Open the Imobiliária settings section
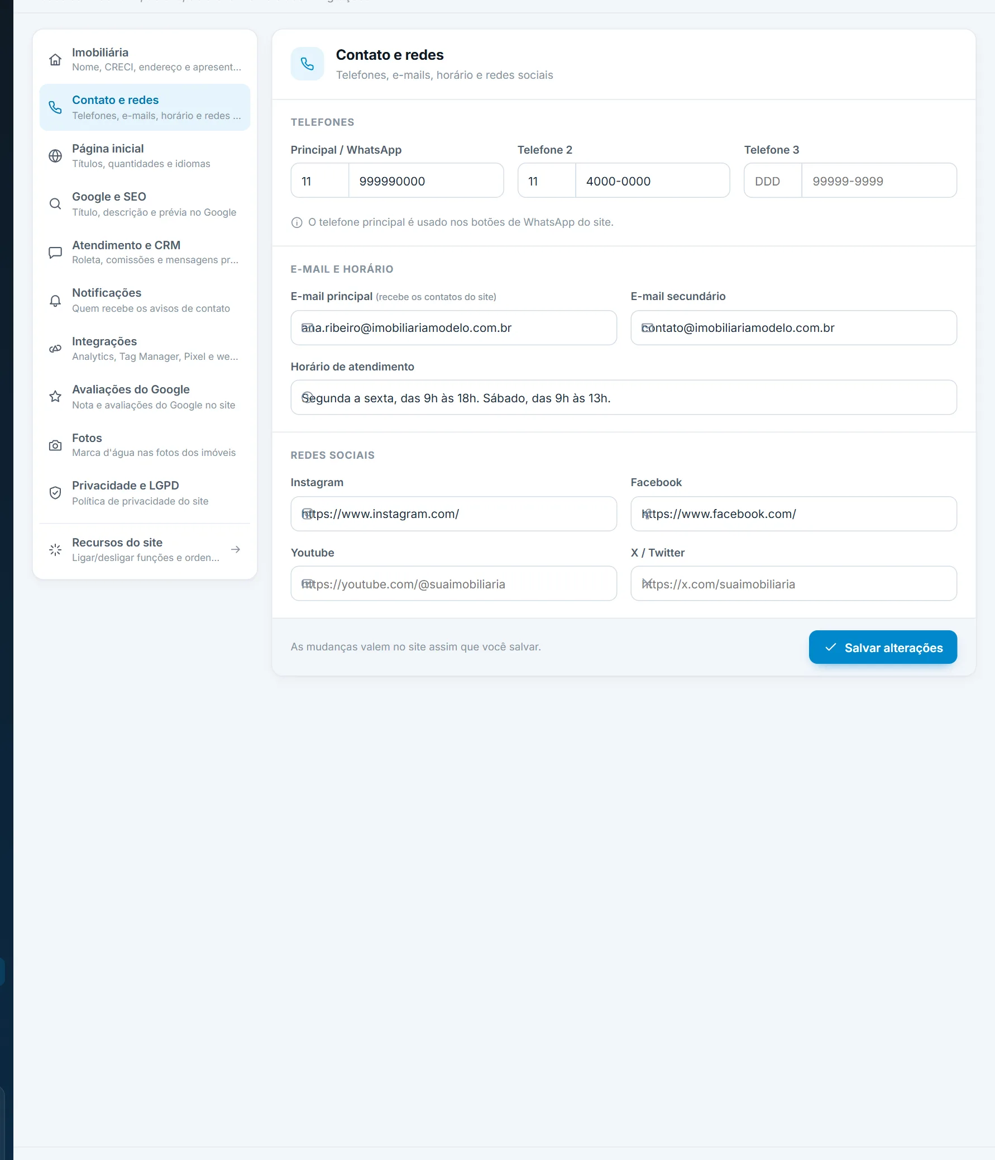This screenshot has width=995, height=1160. (x=145, y=59)
